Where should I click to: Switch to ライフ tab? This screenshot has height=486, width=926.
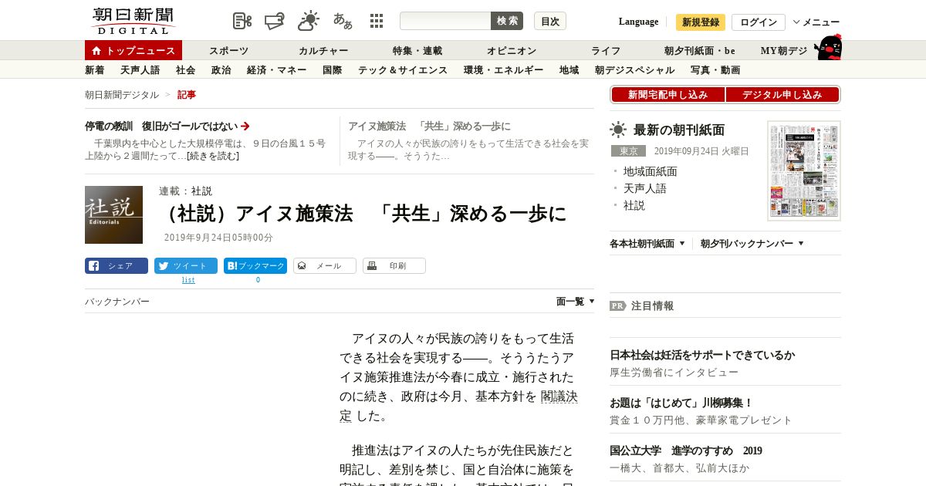coord(606,51)
